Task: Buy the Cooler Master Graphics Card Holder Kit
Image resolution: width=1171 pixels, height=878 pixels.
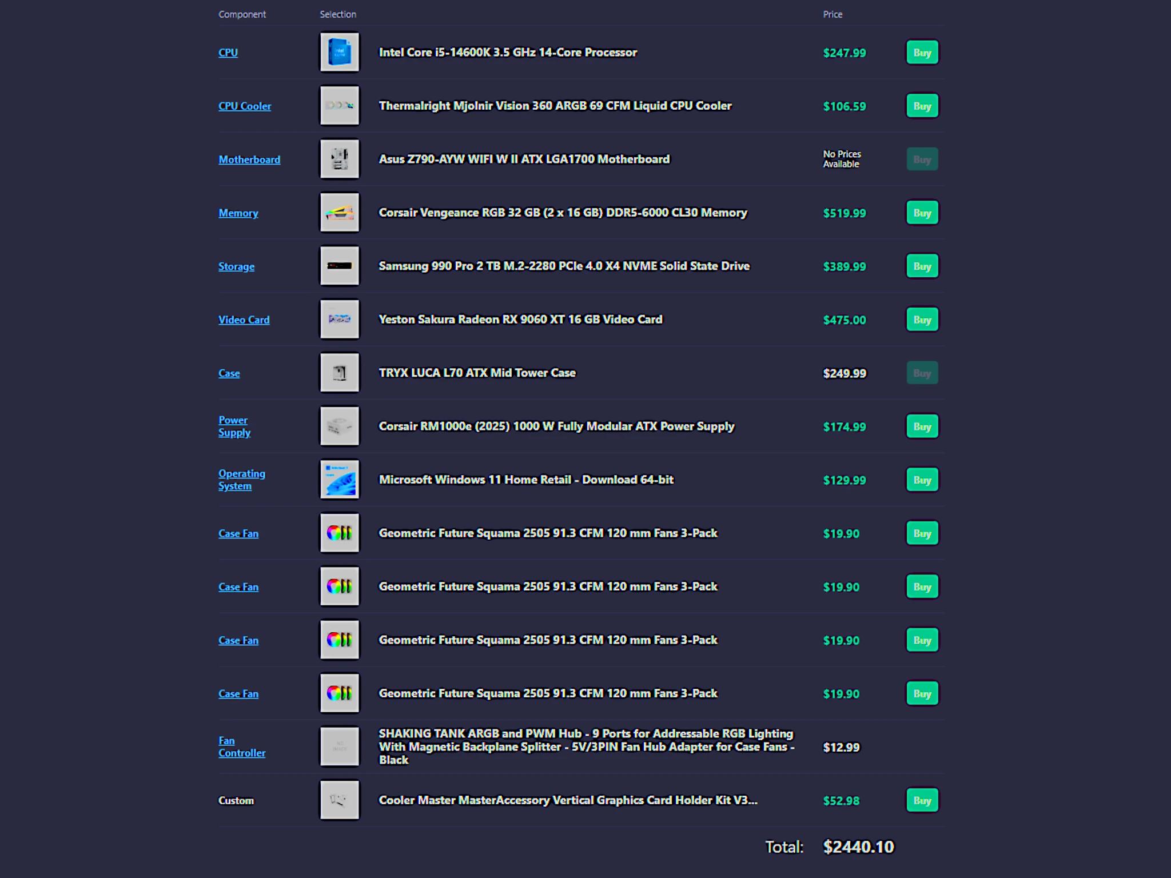Action: coord(922,800)
